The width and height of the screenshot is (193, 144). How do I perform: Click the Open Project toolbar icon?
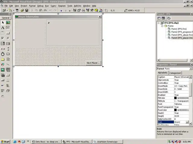pos(22,10)
